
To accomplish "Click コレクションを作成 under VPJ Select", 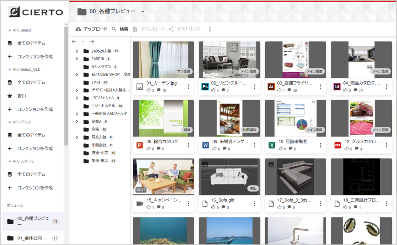I will click(x=35, y=56).
